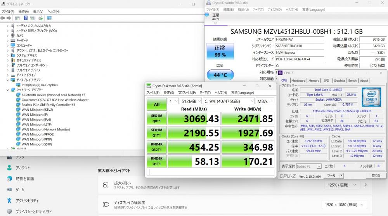Screen dimensions: 388x216
Task: Switch to the SPD tab in CPU-Z
Action: [326, 81]
